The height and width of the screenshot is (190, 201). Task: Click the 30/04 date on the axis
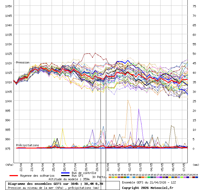(x=108, y=166)
